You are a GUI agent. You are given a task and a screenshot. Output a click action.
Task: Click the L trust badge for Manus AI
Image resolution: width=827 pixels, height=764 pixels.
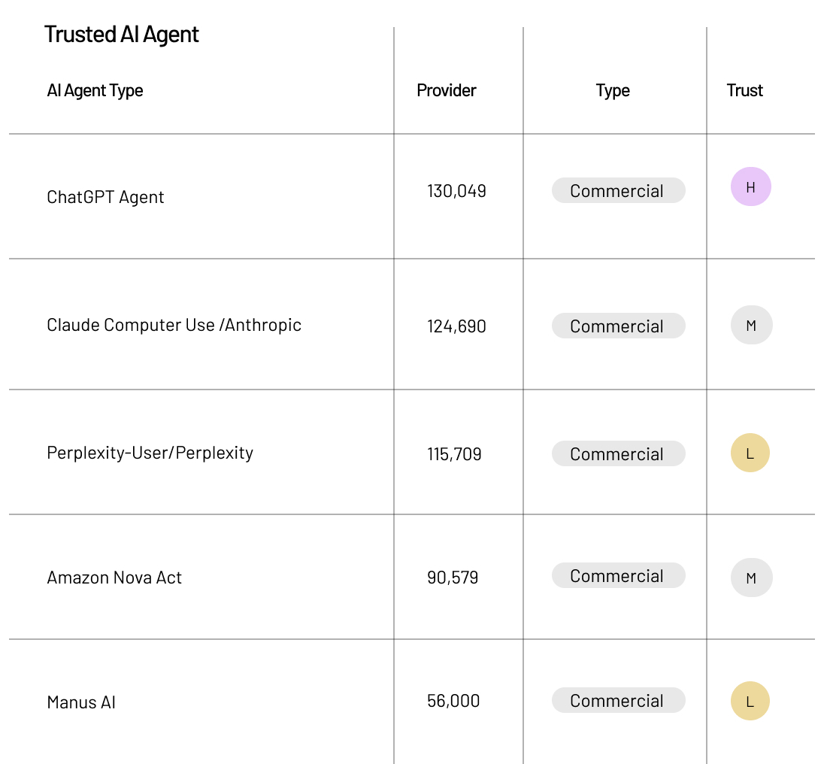(x=750, y=702)
